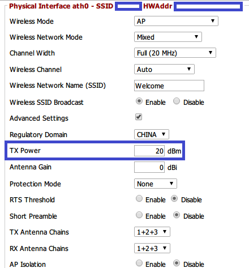
Task: Open the TX Antenna Chains dropdown
Action: [x=152, y=232]
